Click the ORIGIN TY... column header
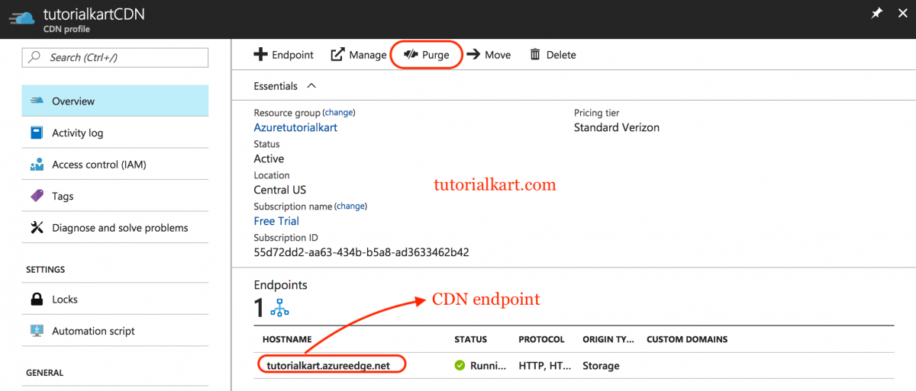 [608, 339]
